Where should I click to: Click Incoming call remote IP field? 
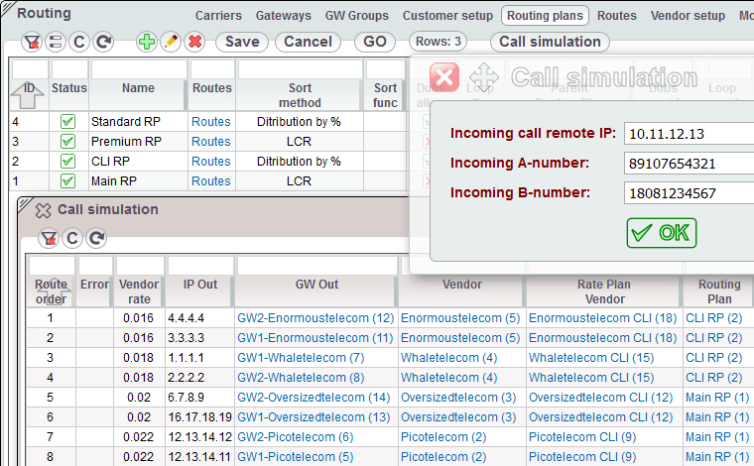click(x=690, y=134)
